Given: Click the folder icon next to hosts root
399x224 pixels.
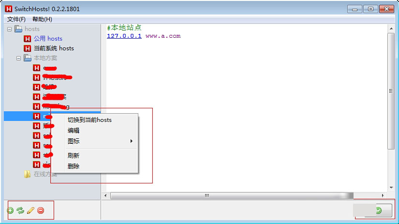Looking at the screenshot, I should (x=18, y=29).
